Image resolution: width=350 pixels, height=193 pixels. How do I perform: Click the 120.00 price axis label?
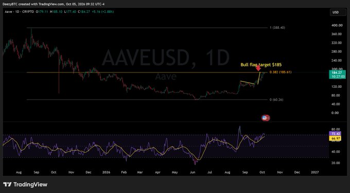337,87
